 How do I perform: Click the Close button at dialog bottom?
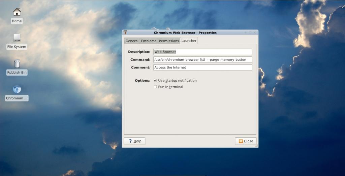246,141
